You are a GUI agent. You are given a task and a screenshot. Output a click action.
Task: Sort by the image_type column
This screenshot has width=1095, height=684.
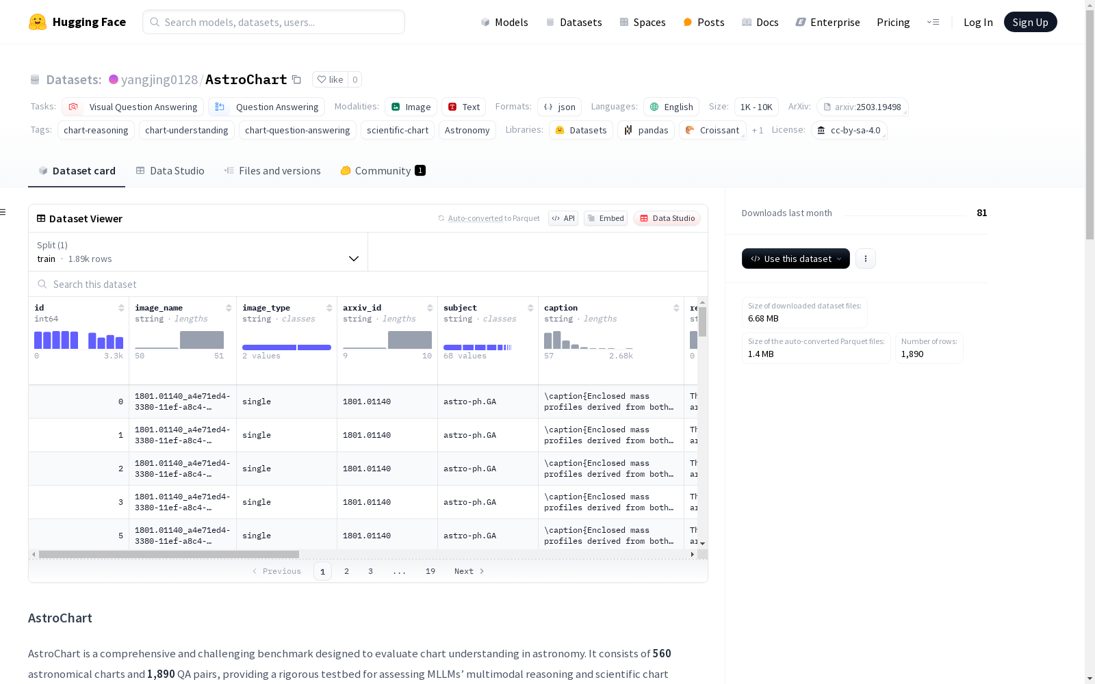[x=329, y=308]
